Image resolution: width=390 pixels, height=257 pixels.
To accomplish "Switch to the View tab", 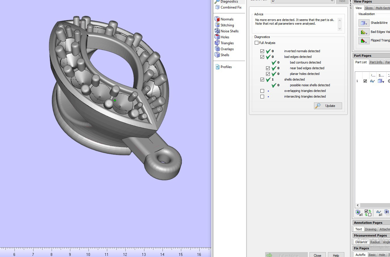I will pos(359,8).
